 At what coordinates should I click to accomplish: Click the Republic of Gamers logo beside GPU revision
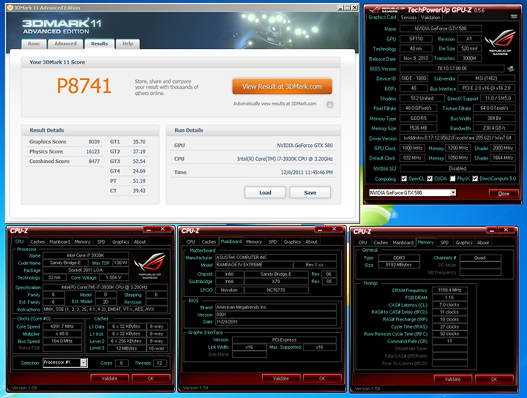click(x=500, y=42)
